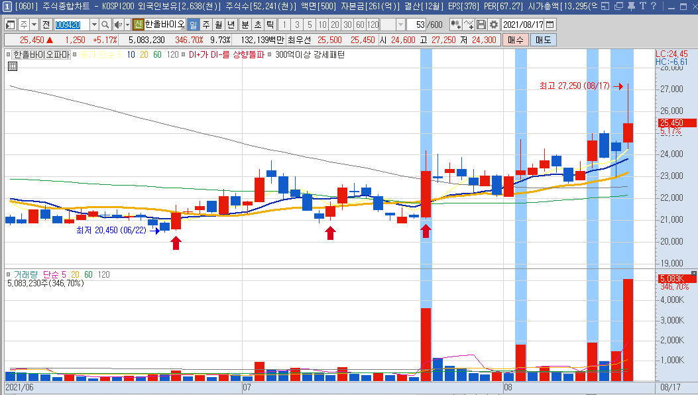The image size is (698, 395).
Task: Click the orange 20 moving average label in price legend
Action: point(144,55)
